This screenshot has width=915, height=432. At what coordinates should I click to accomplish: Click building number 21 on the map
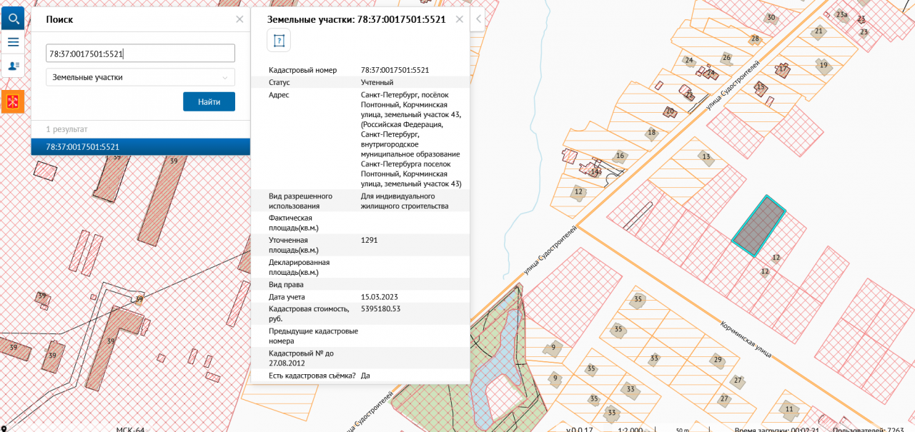coord(818,31)
